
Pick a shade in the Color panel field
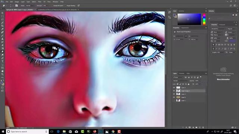pos(189,19)
